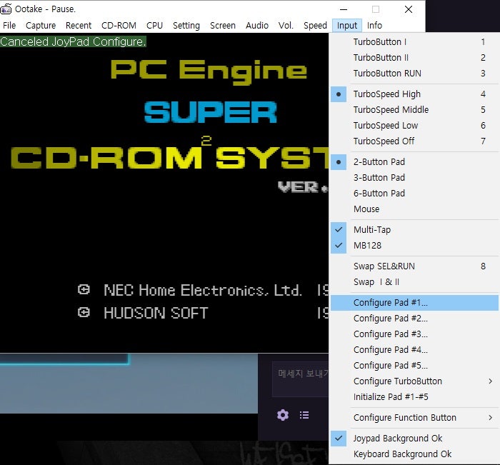
Task: Click the Canceled JoyPad Configure status message
Action: coord(73,41)
